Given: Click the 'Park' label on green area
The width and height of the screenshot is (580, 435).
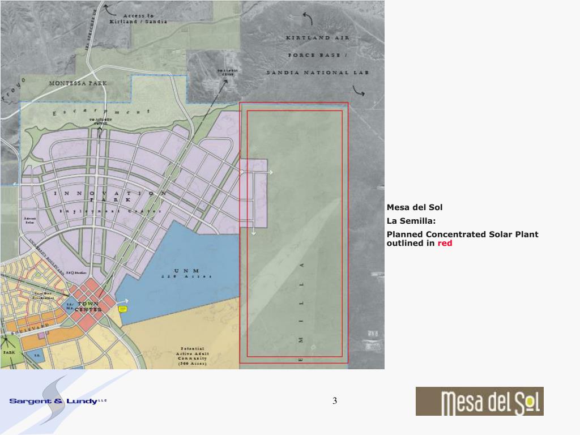Looking at the screenshot, I should point(9,352).
